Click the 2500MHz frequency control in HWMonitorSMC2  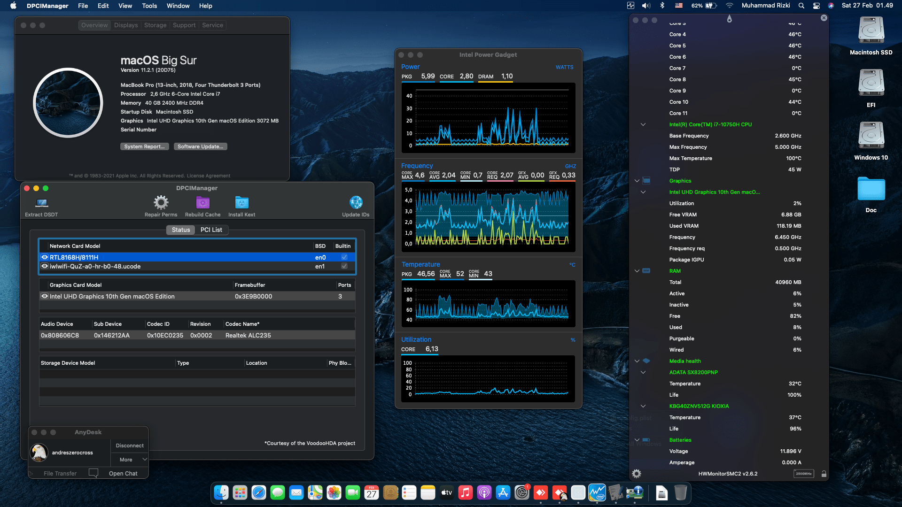click(x=804, y=474)
